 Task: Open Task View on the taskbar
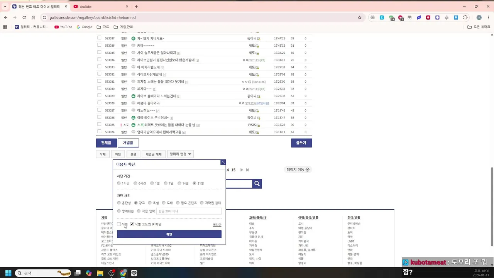[78, 273]
